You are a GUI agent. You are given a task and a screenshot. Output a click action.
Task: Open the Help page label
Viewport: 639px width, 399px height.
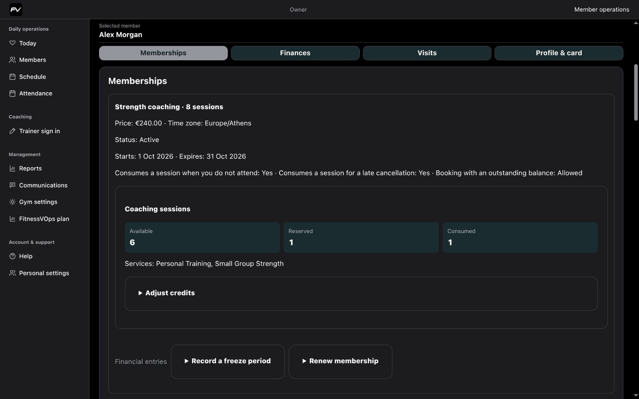(x=26, y=256)
